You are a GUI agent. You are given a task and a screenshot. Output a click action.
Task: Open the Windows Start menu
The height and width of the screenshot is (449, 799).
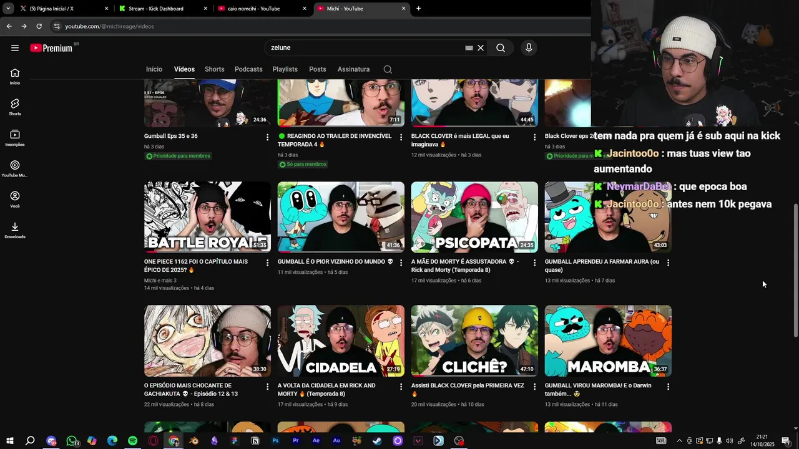coord(10,441)
